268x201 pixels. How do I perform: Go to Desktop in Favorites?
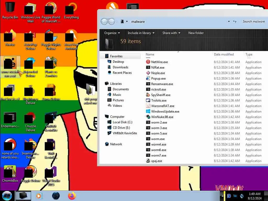[x=118, y=62]
